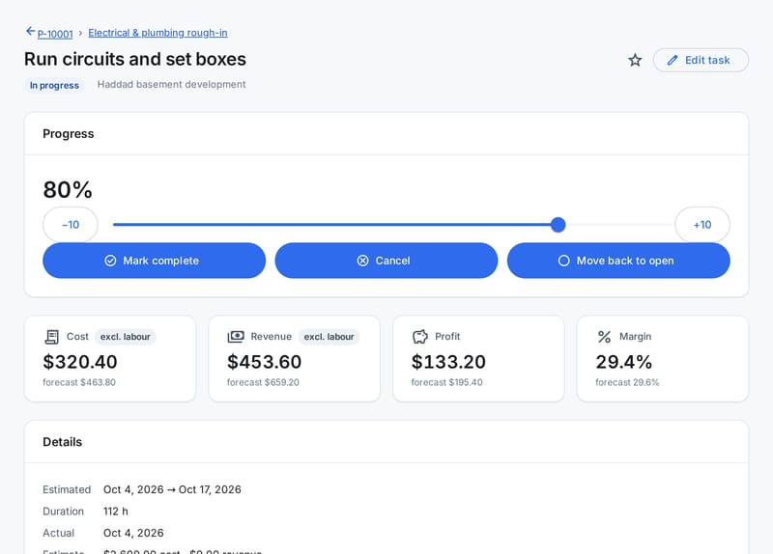
Task: Click the 112 h duration value
Action: point(116,512)
